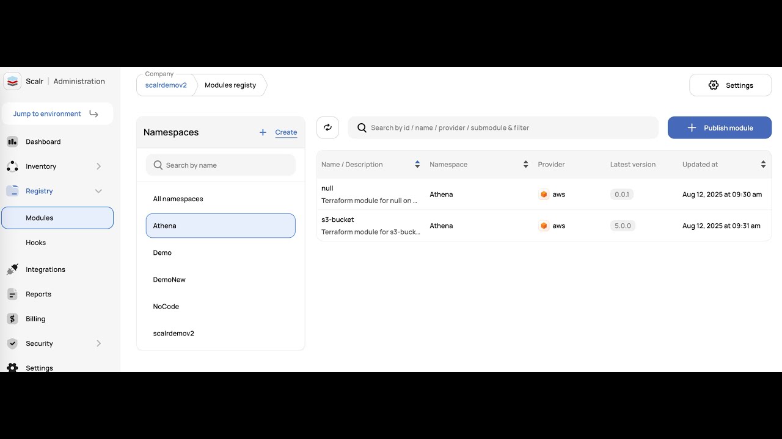Select the Demo namespace
Screen dimensions: 782x439
tap(163, 252)
